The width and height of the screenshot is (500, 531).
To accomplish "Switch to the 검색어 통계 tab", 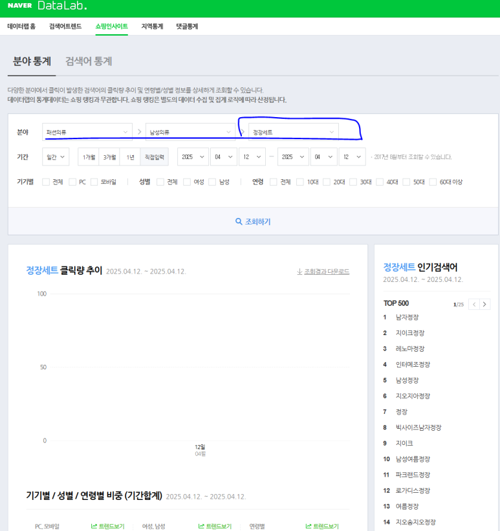I will (x=89, y=61).
